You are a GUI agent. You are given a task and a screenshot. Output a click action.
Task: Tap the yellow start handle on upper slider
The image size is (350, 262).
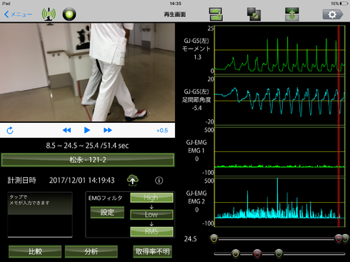[x=214, y=238]
